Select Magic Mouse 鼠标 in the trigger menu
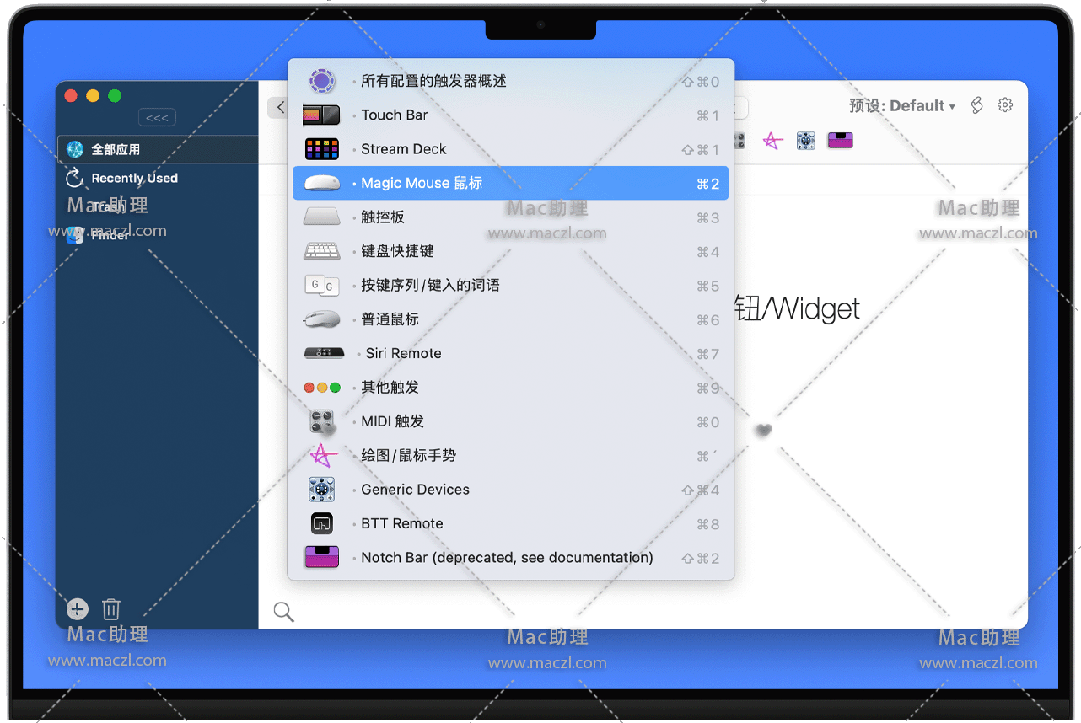The width and height of the screenshot is (1081, 723). point(510,183)
